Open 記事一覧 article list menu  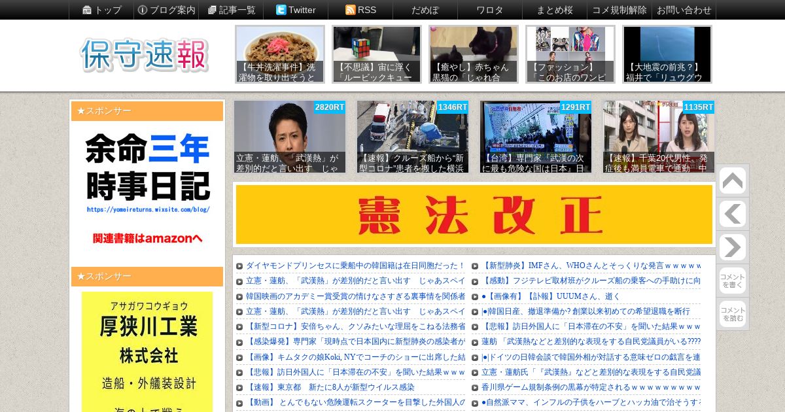pos(231,10)
